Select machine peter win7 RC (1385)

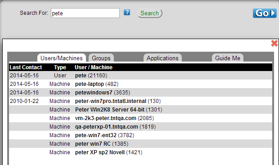point(102,144)
